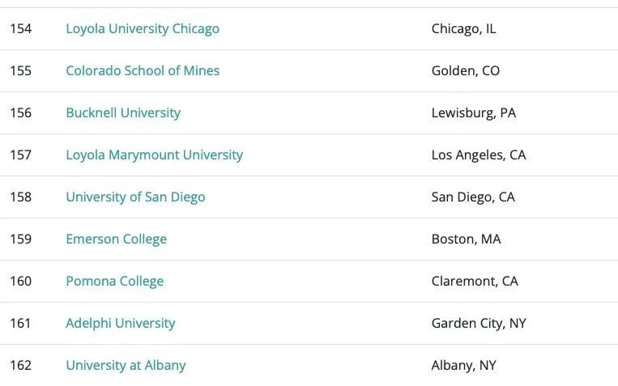Click rank number 154
The height and width of the screenshot is (386, 618).
click(20, 29)
